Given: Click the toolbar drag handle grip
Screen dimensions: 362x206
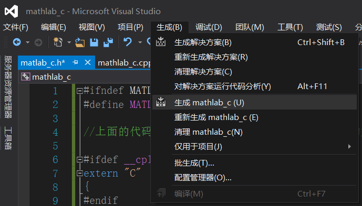Looking at the screenshot, I should click(6, 42).
